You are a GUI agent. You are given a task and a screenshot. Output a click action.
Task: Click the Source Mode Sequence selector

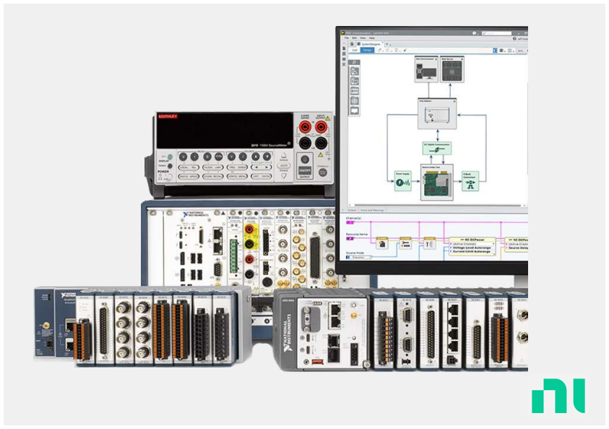pos(359,257)
